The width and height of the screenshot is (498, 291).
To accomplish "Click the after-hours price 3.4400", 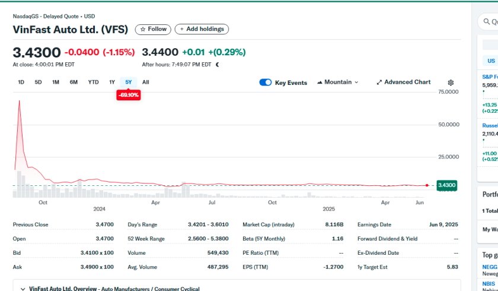I will click(x=160, y=52).
